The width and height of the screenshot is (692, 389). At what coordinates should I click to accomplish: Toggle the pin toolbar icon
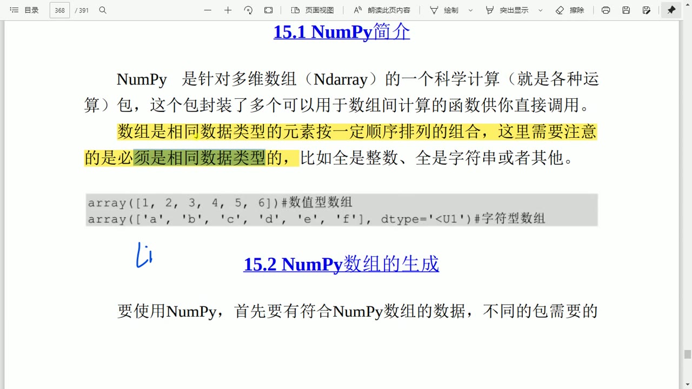pyautogui.click(x=671, y=10)
